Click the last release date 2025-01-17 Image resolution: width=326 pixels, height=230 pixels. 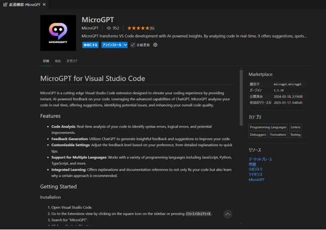[288, 103]
